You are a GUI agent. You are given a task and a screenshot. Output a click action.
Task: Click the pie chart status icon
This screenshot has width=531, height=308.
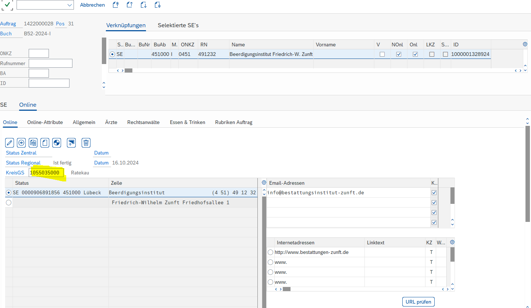coord(57,143)
